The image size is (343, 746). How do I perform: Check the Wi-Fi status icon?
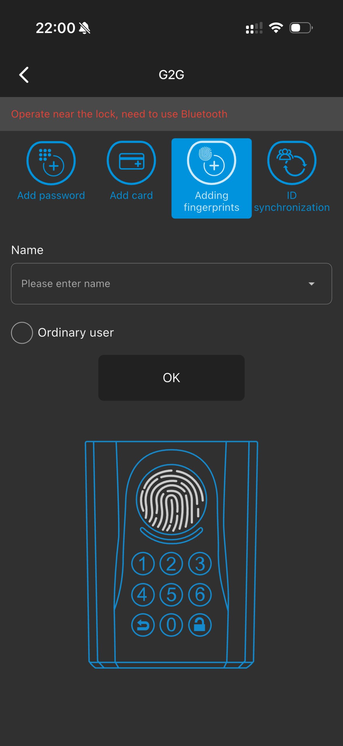pyautogui.click(x=276, y=28)
